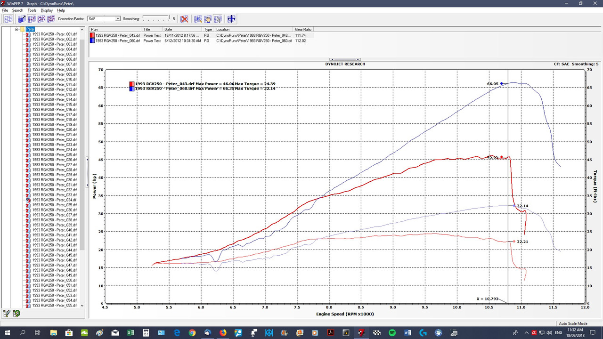
Task: Click the export graph toolbar icon
Action: (x=22, y=19)
